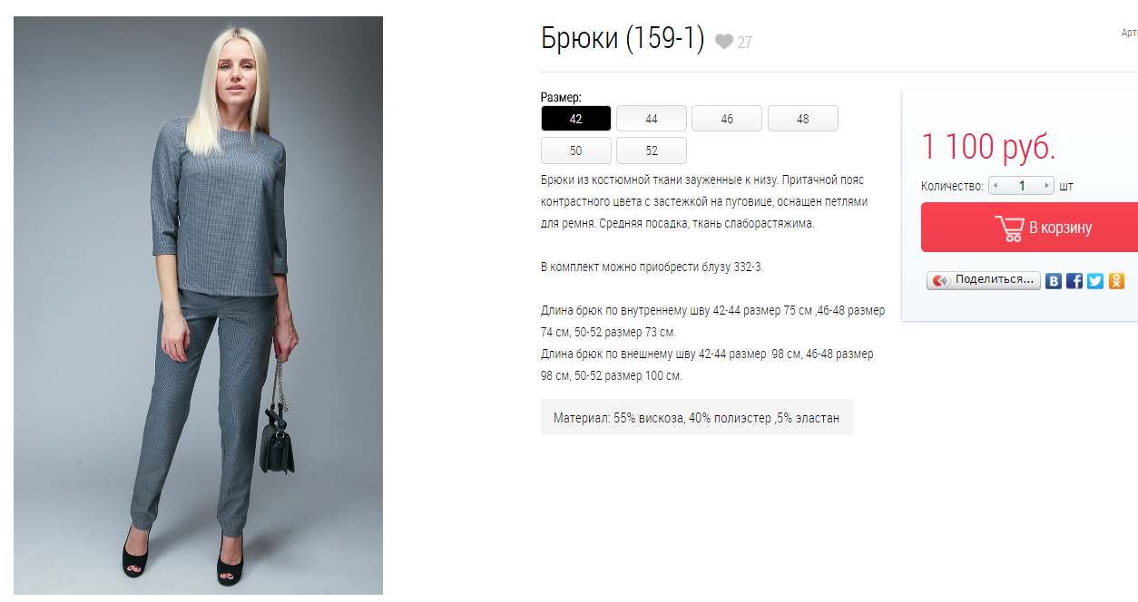Click the favorites count 27

click(744, 42)
